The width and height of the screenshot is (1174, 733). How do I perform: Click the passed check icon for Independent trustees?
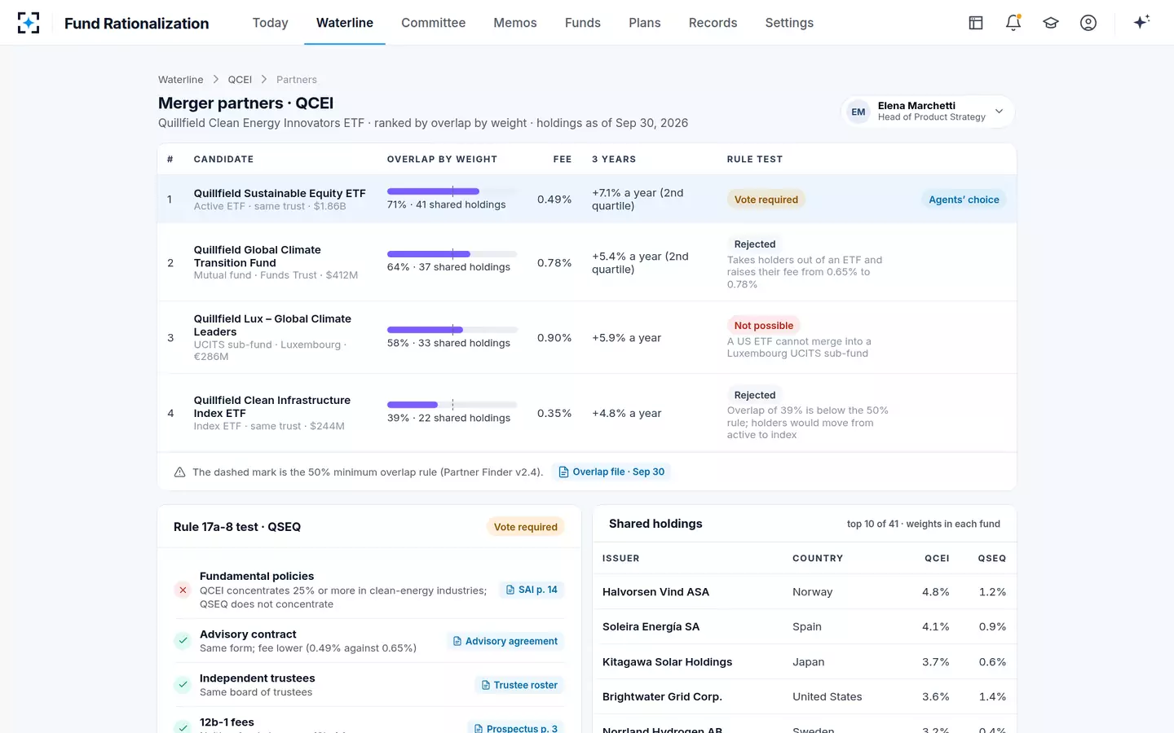[x=183, y=685]
